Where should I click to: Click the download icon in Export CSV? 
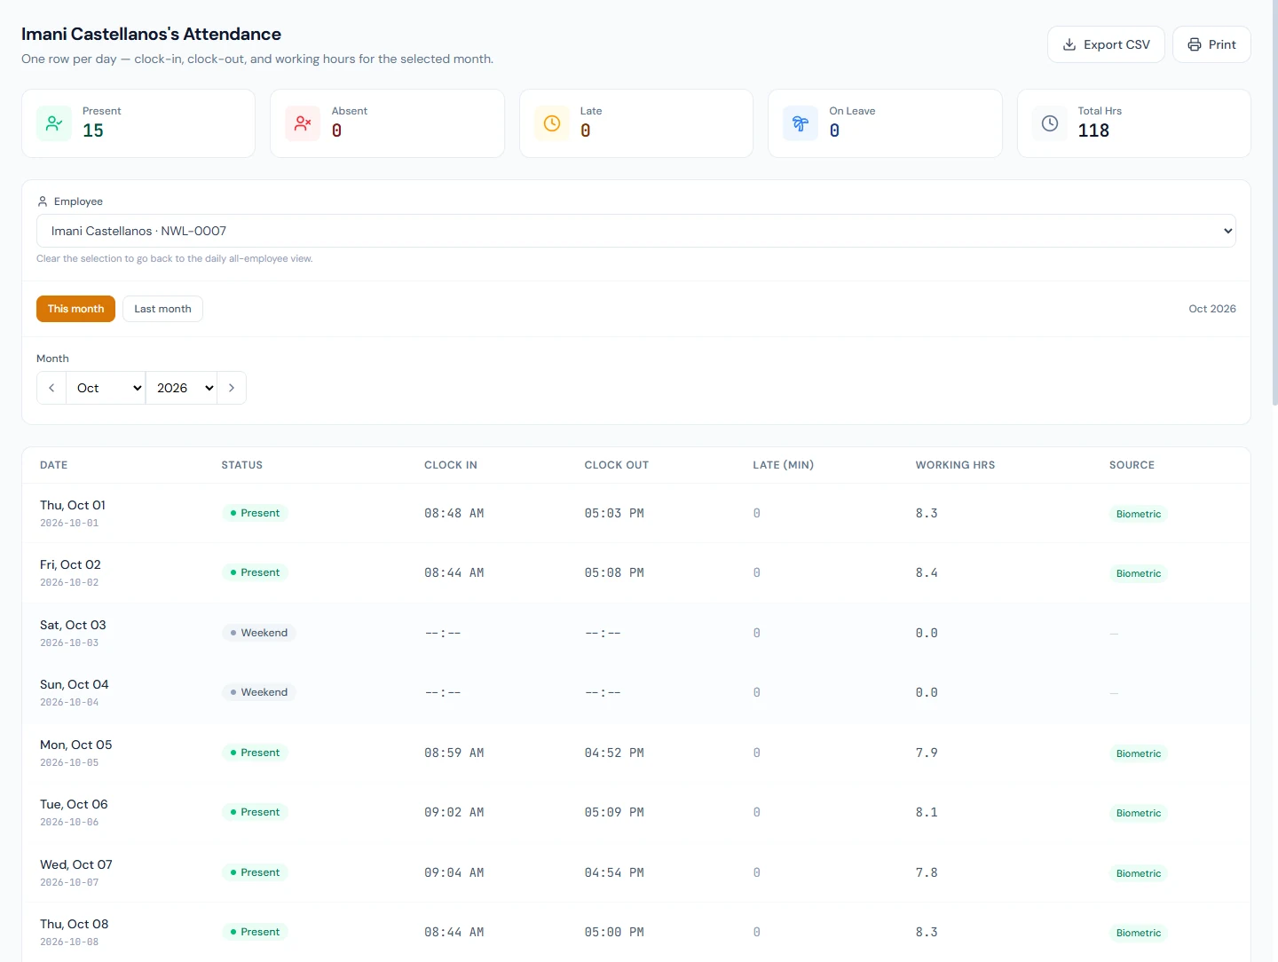pyautogui.click(x=1069, y=44)
